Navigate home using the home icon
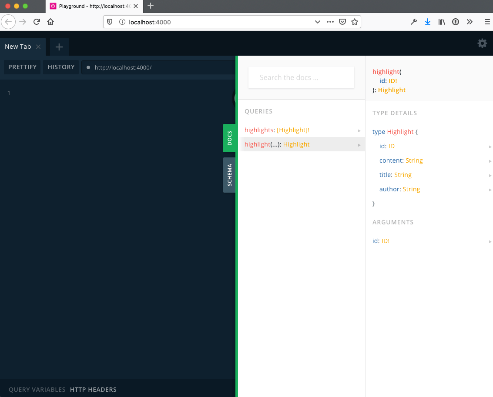The width and height of the screenshot is (493, 397). [50, 21]
